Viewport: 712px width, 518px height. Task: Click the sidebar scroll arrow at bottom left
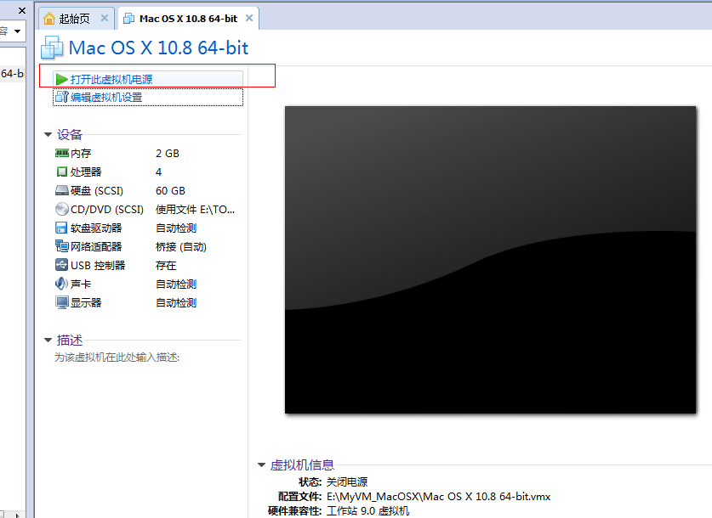pos(17,515)
